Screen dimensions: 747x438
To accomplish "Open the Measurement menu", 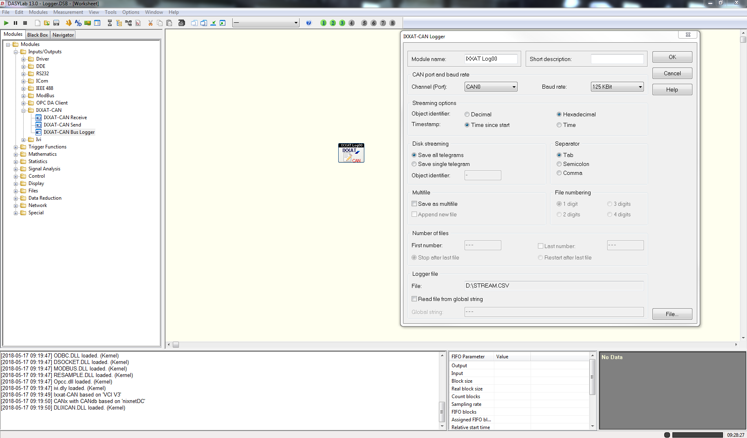I will point(68,12).
